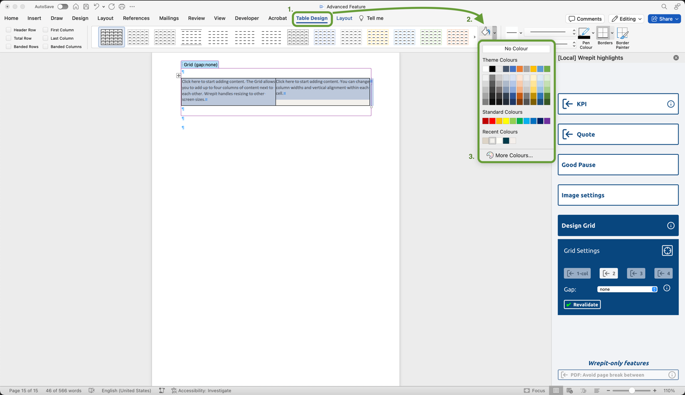The height and width of the screenshot is (395, 685).
Task: Open the Gap dropdown set to none
Action: tap(627, 289)
